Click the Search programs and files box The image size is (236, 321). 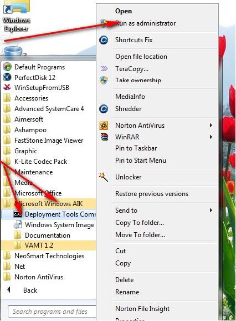click(x=52, y=312)
